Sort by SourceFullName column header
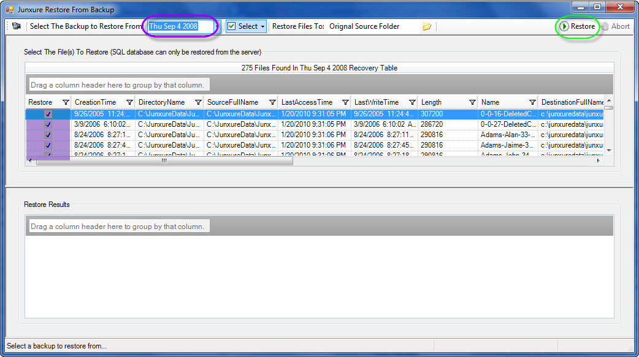This screenshot has width=639, height=357. click(232, 102)
